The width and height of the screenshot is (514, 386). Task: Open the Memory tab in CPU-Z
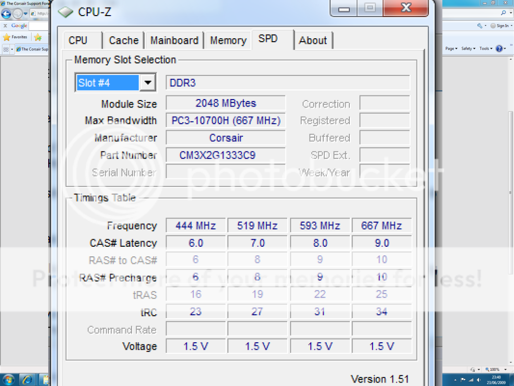pos(228,41)
